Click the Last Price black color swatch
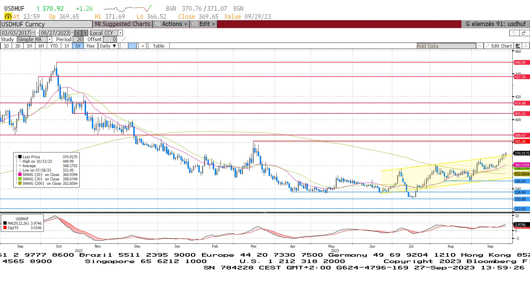Image resolution: width=530 pixels, height=283 pixels. [20, 157]
